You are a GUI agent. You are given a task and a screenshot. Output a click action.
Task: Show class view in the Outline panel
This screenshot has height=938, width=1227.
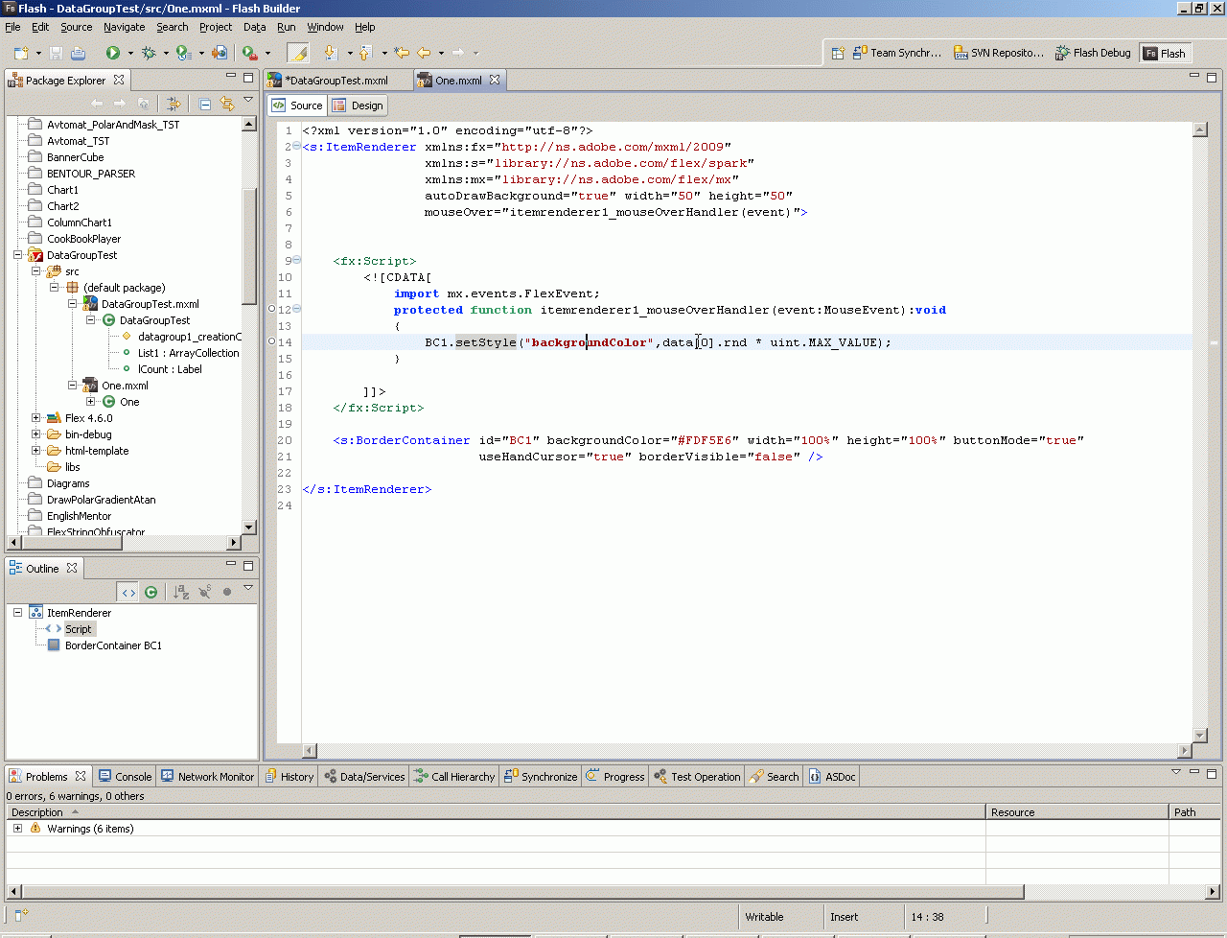(150, 593)
